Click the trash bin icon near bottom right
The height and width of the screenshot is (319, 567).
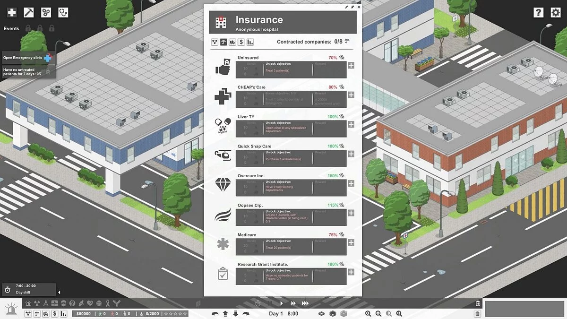click(x=476, y=313)
